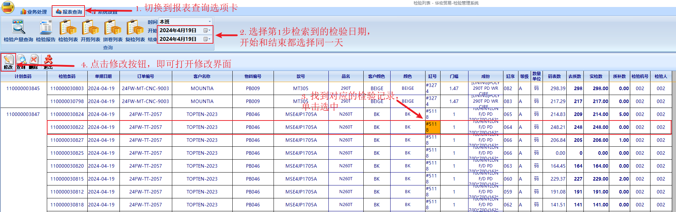Click the orange highlighted 缸号 cell
The width and height of the screenshot is (676, 212).
tap(433, 127)
